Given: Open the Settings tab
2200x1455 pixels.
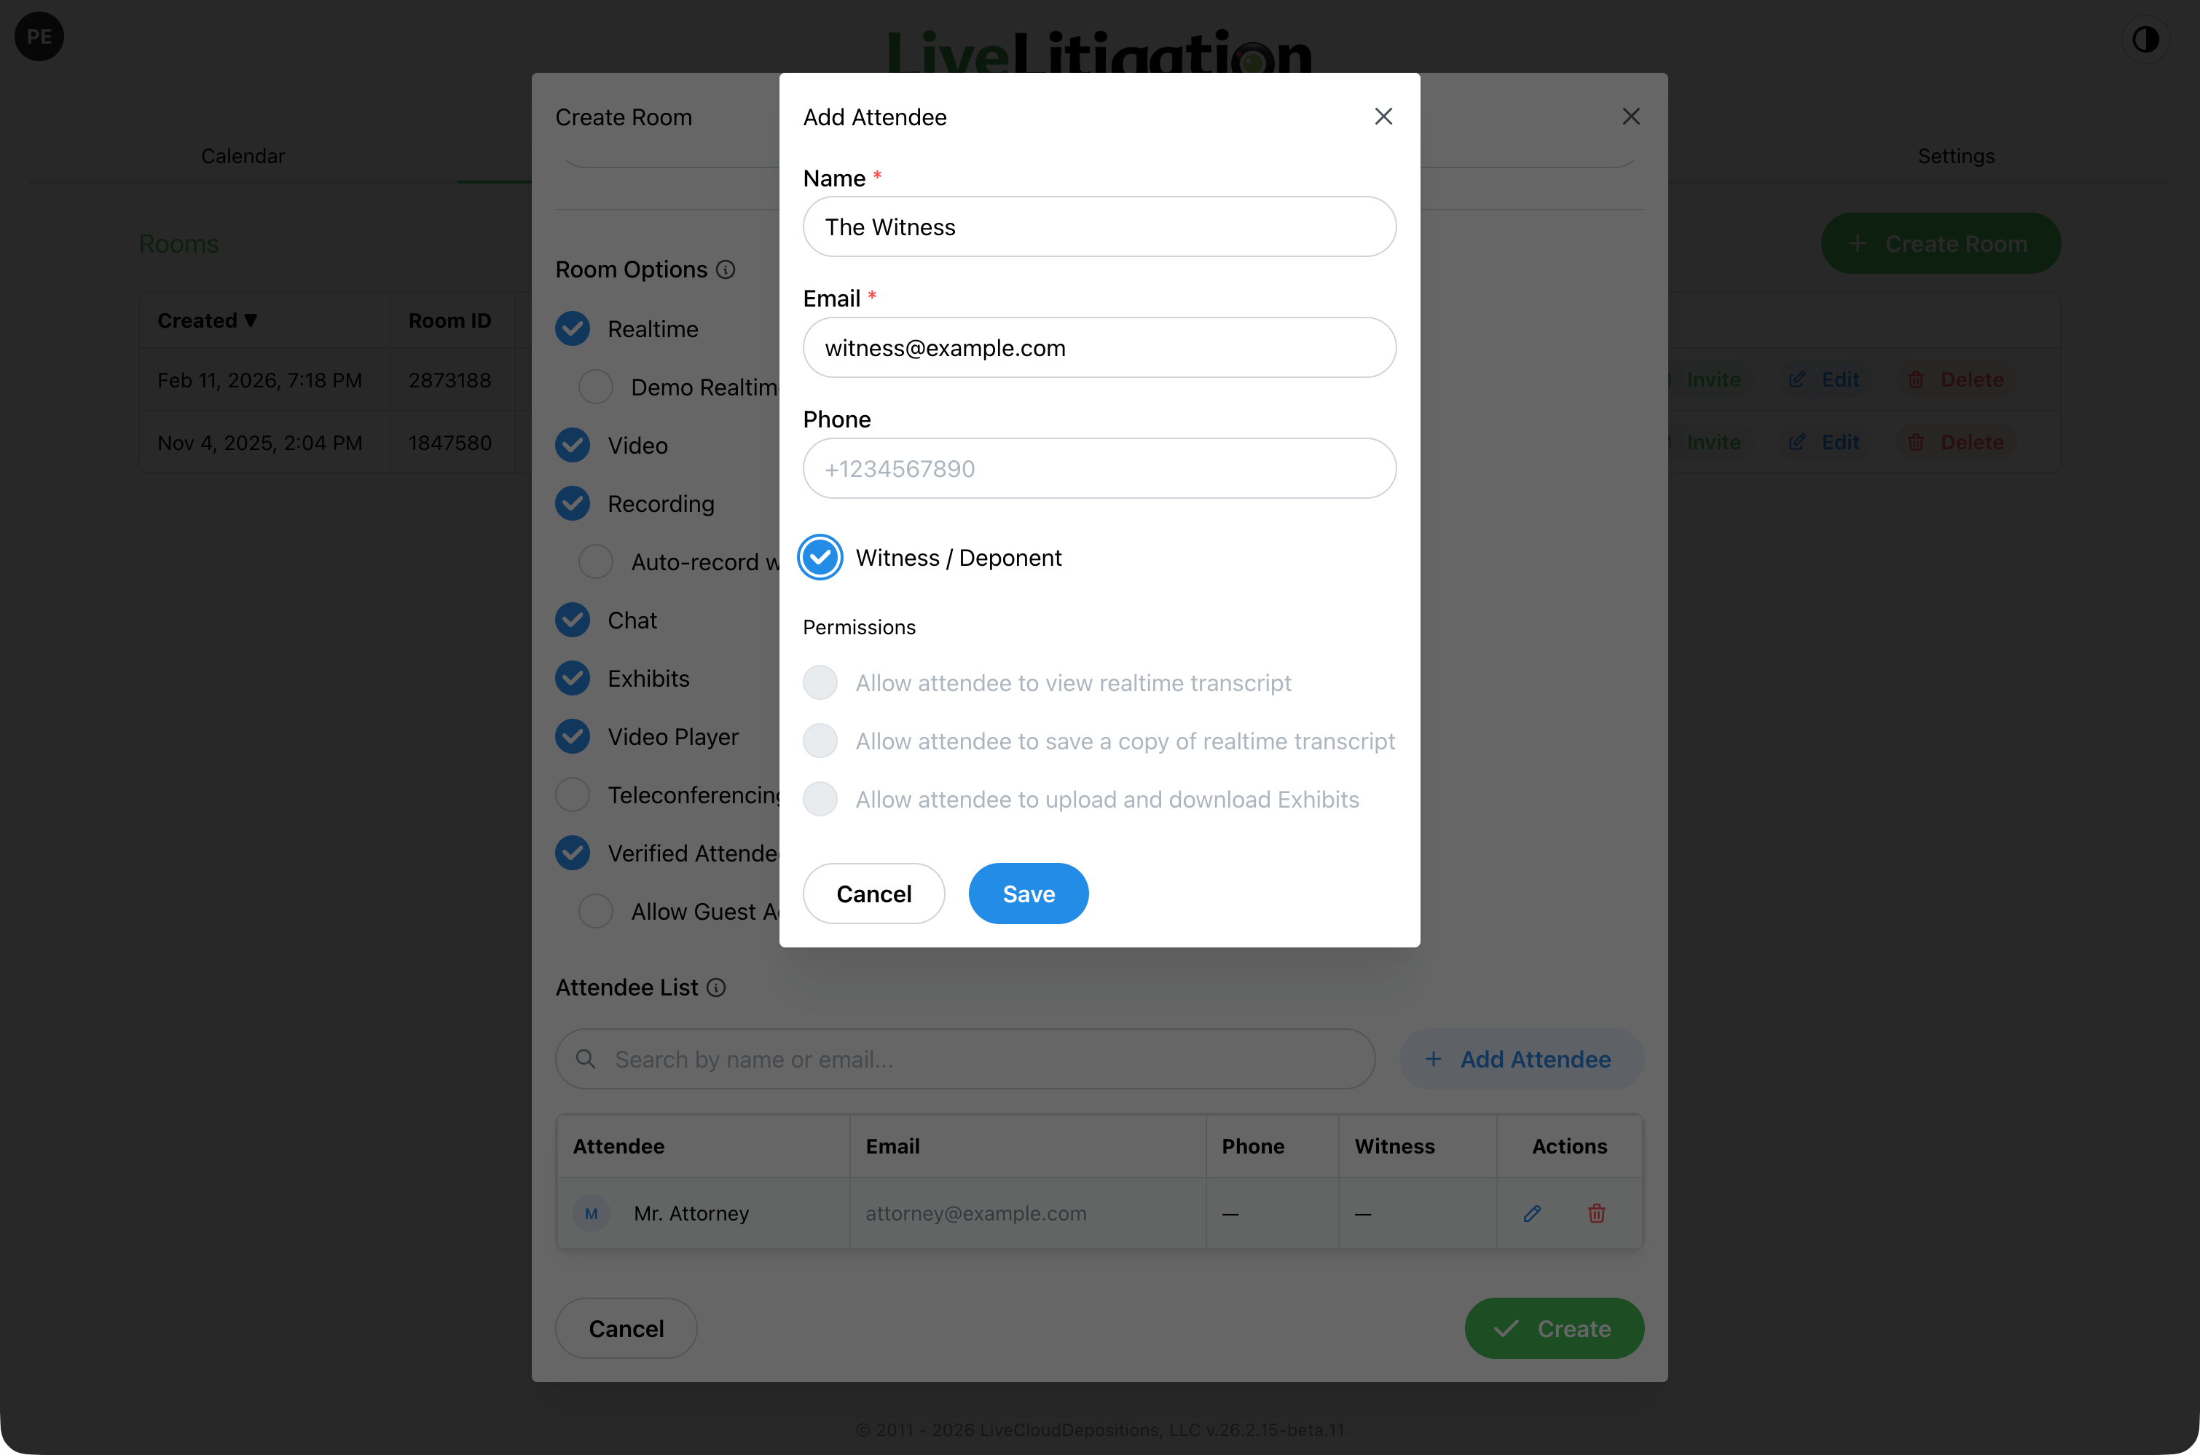Looking at the screenshot, I should [1957, 156].
